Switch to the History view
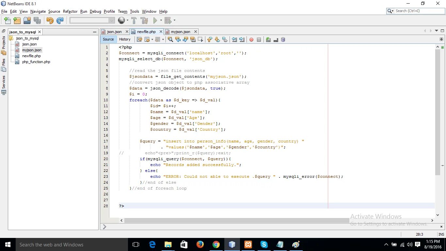This screenshot has height=251, width=446. point(125,39)
